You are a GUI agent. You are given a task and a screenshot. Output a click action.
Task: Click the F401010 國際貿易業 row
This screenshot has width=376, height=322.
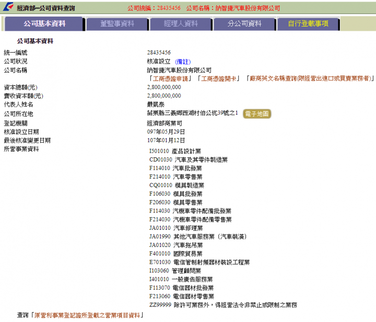176,254
